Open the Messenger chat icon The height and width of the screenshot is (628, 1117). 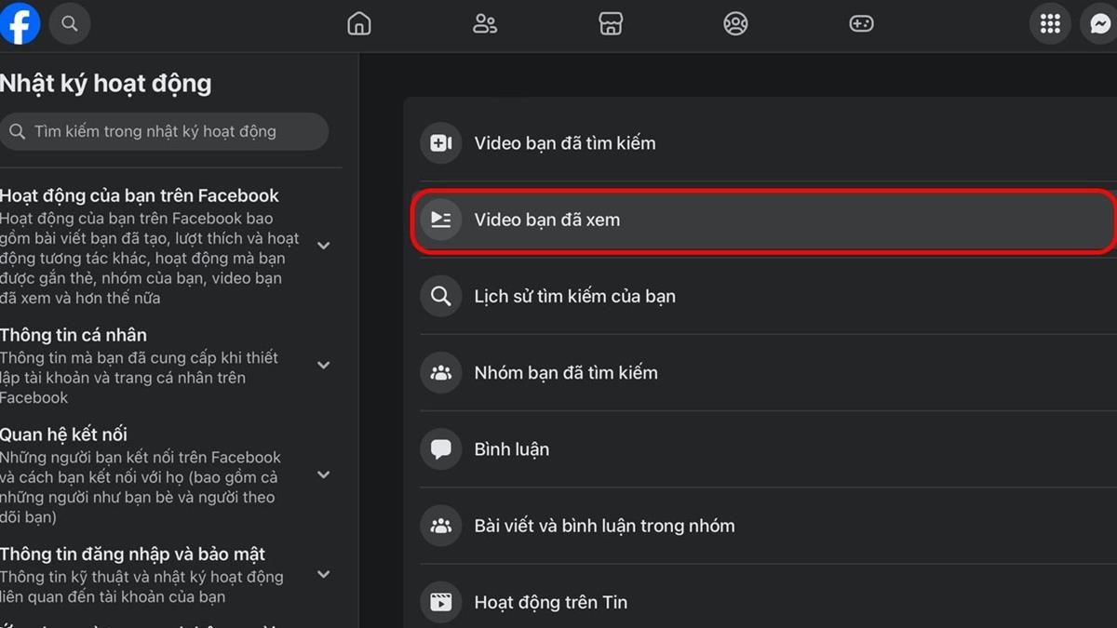tap(1101, 24)
